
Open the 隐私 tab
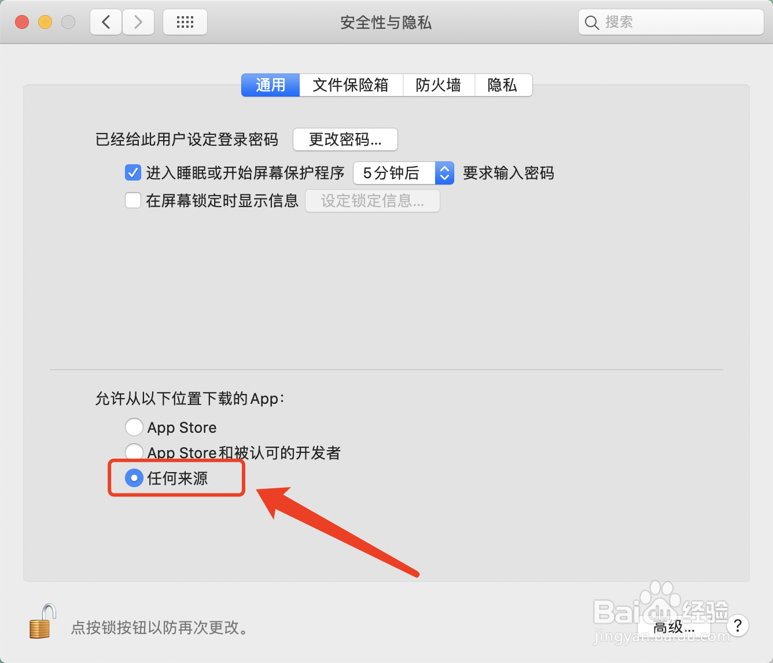click(503, 85)
